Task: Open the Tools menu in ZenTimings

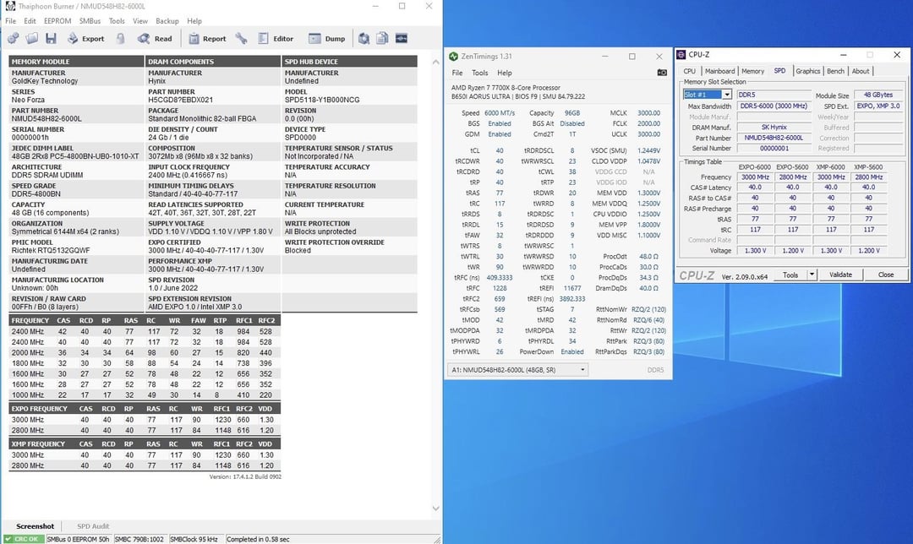Action: coord(480,73)
